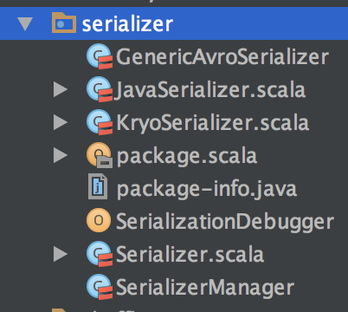
Task: Expand the package.scala node
Action: [61, 155]
